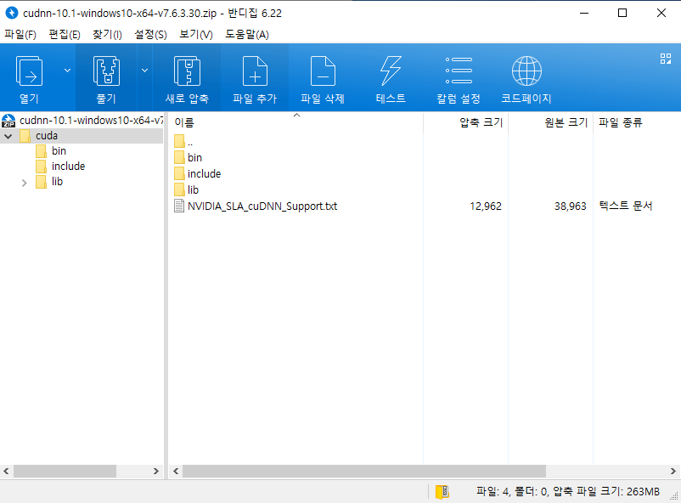The height and width of the screenshot is (503, 681).
Task: Select the include folder in the file list
Action: pos(197,174)
